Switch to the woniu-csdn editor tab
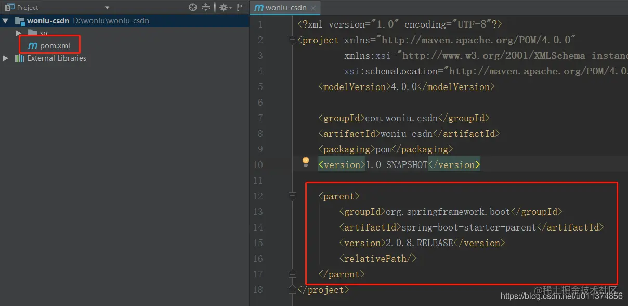Screen dimensions: 628x306 [x=285, y=8]
